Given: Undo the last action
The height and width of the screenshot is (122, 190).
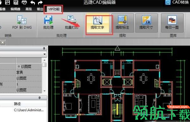Looking at the screenshot, I should click(32, 3).
